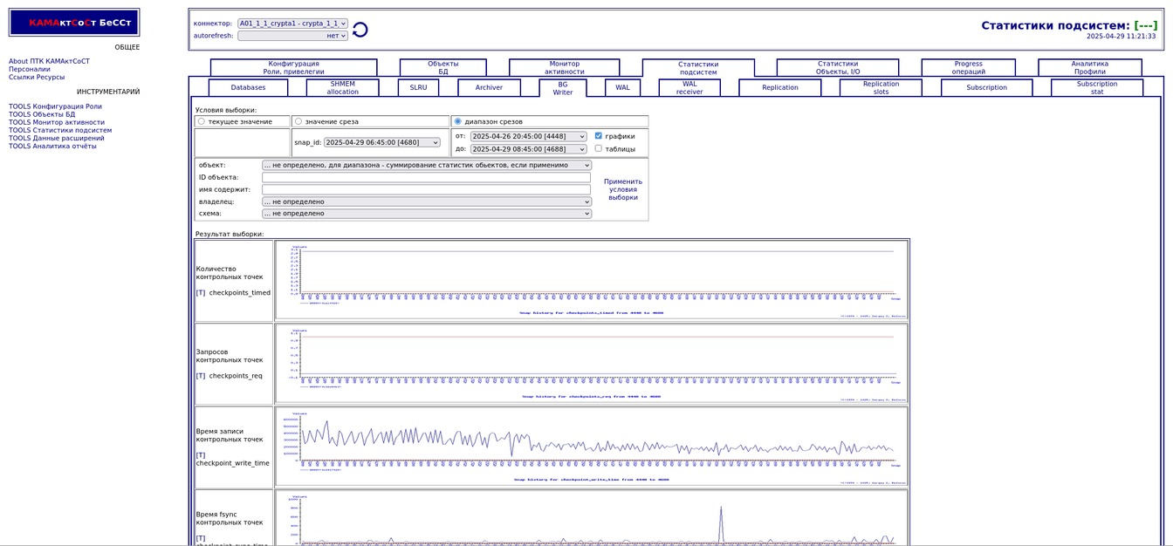
Task: Click the checkpoint_write_time history chart
Action: tap(591, 446)
